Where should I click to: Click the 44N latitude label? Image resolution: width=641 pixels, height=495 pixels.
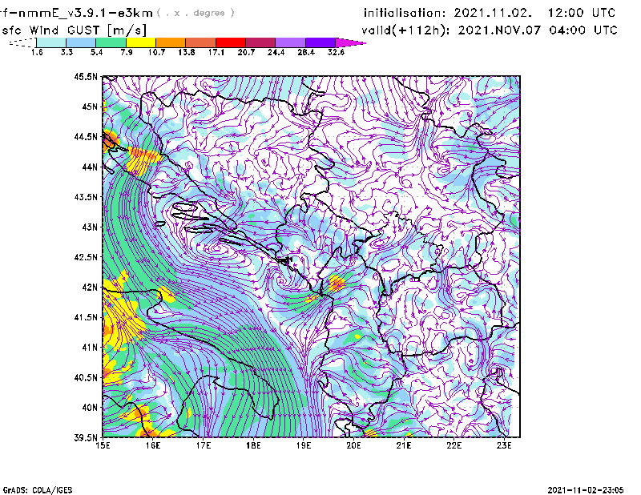[90, 167]
